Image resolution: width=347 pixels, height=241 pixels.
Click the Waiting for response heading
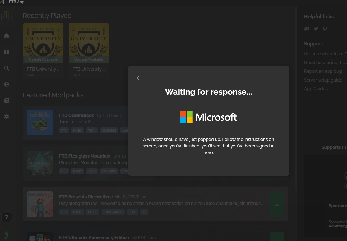(208, 92)
